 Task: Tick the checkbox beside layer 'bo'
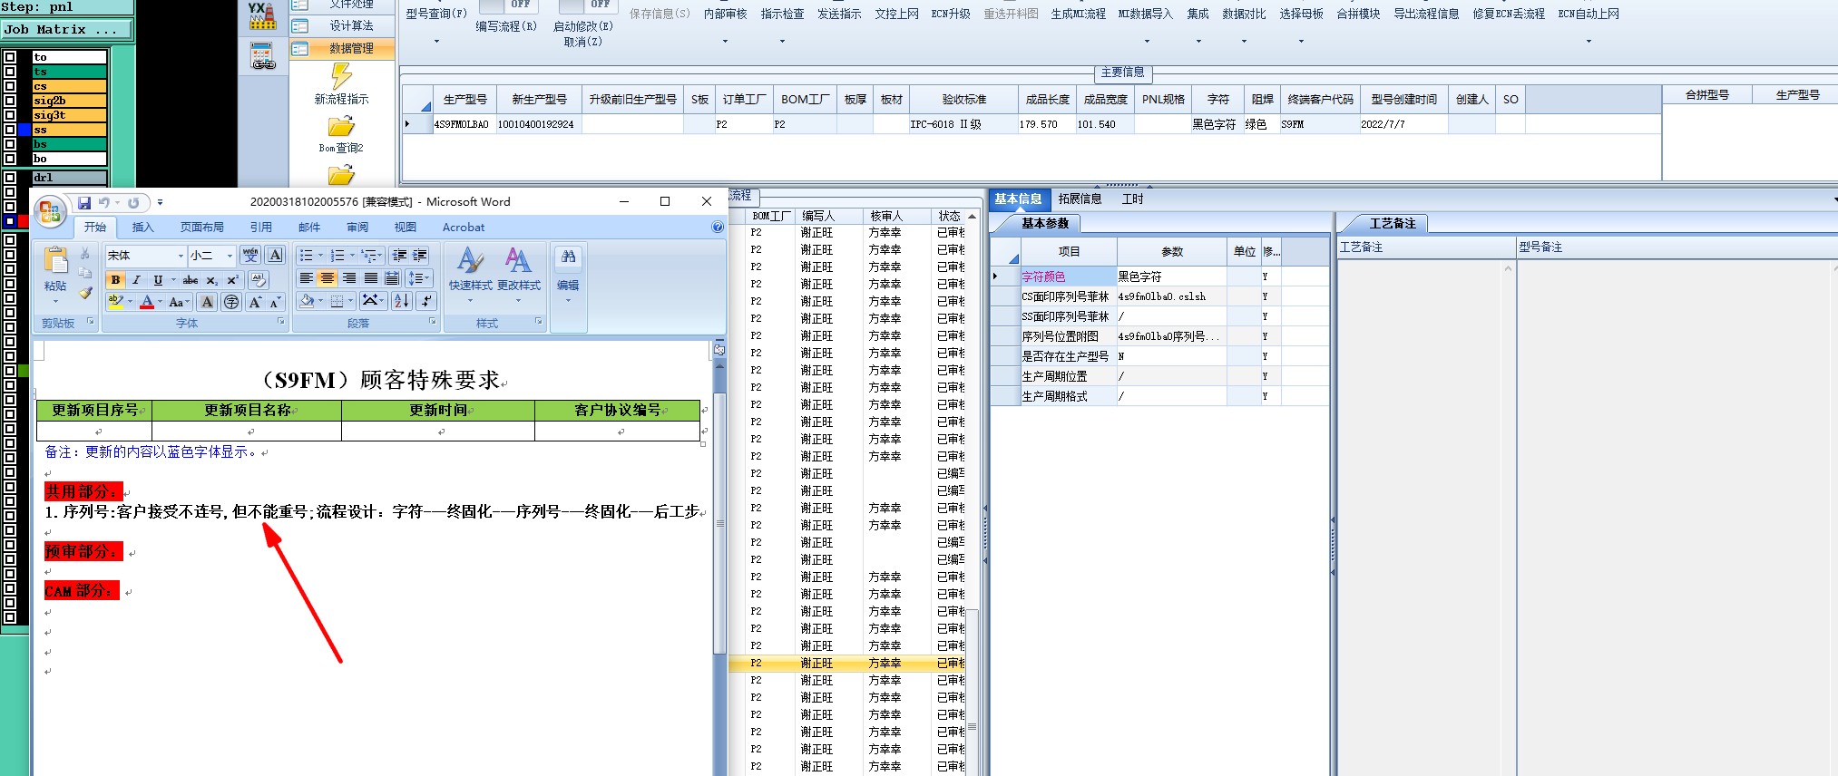(10, 159)
